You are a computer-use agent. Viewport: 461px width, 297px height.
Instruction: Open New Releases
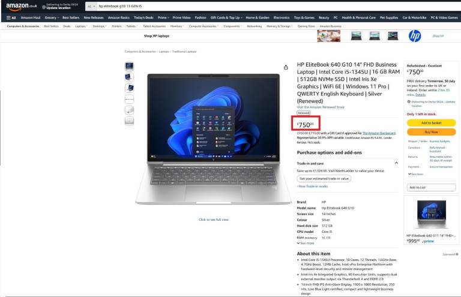coord(94,17)
